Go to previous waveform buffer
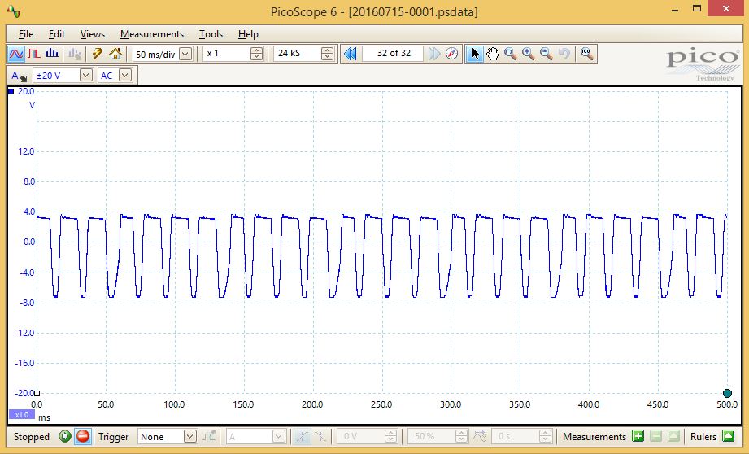 coord(350,54)
